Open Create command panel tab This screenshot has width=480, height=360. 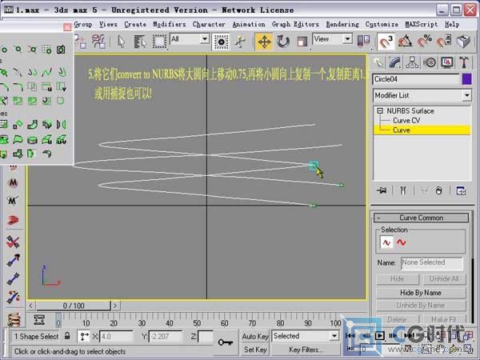[378, 62]
